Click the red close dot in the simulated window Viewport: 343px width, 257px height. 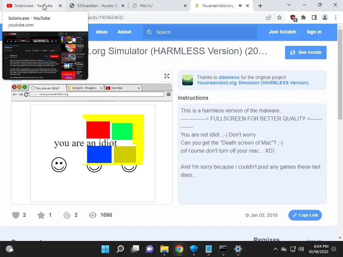click(14, 87)
